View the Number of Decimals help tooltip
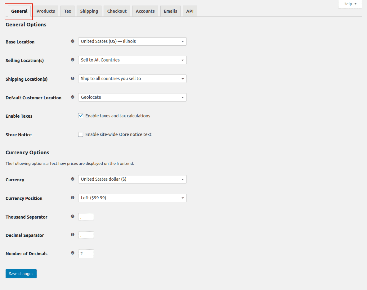Image resolution: width=367 pixels, height=290 pixels. click(73, 253)
